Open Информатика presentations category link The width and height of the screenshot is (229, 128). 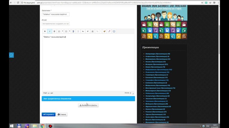point(159,70)
